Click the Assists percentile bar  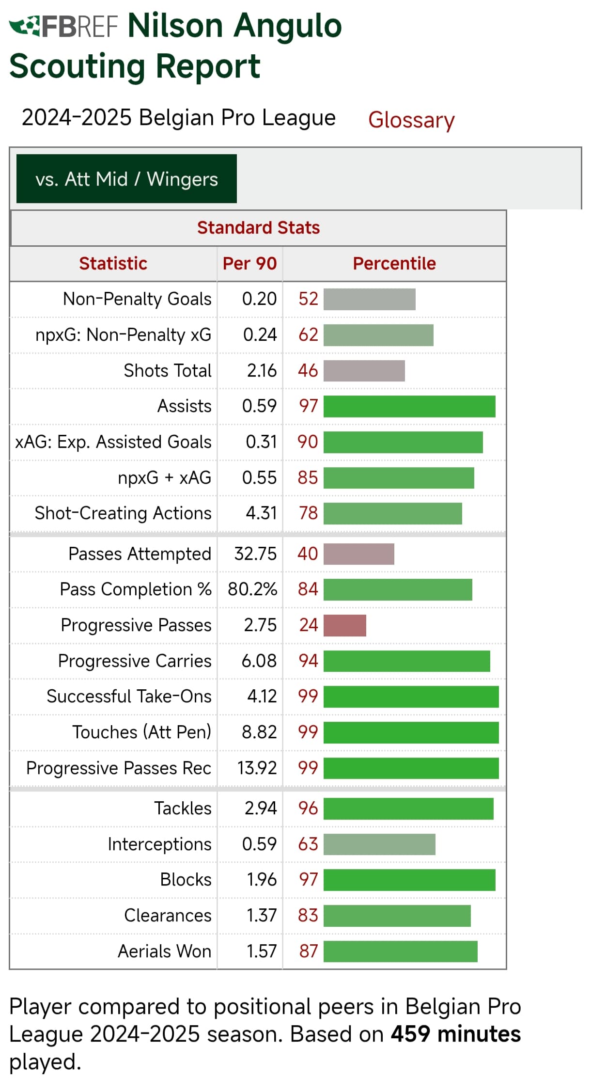409,406
